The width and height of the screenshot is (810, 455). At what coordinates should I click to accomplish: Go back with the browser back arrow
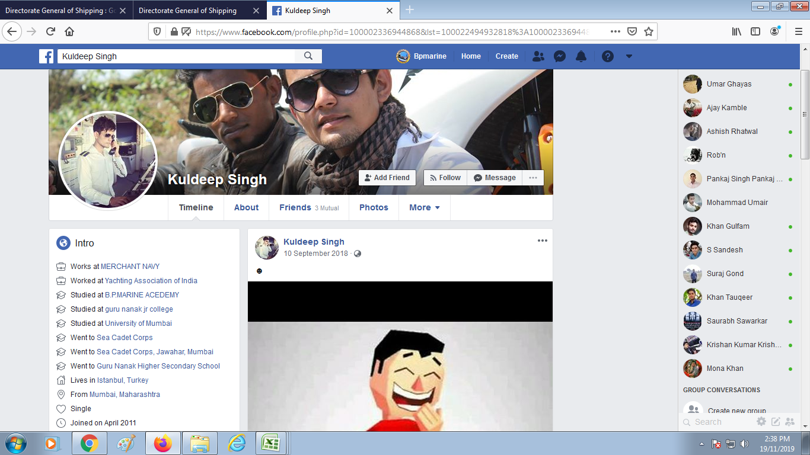[12, 31]
